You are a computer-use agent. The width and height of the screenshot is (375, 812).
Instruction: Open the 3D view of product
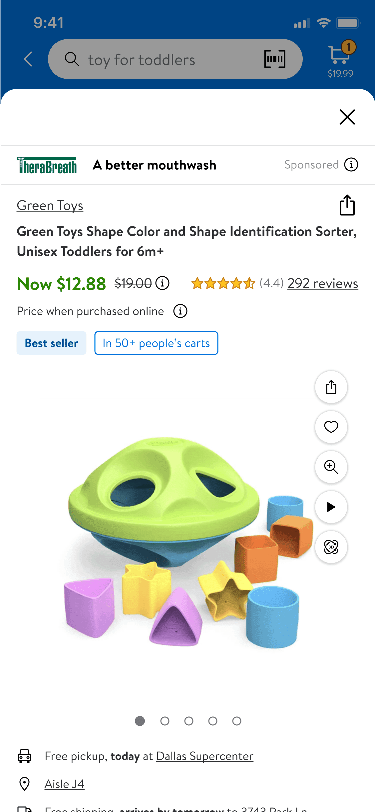click(x=331, y=547)
